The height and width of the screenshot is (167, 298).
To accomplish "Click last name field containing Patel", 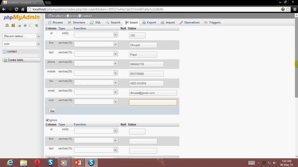I will tap(143, 55).
